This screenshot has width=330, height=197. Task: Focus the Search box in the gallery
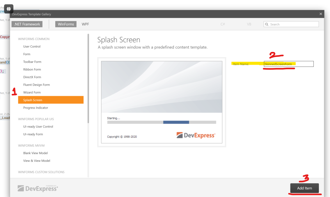291,24
